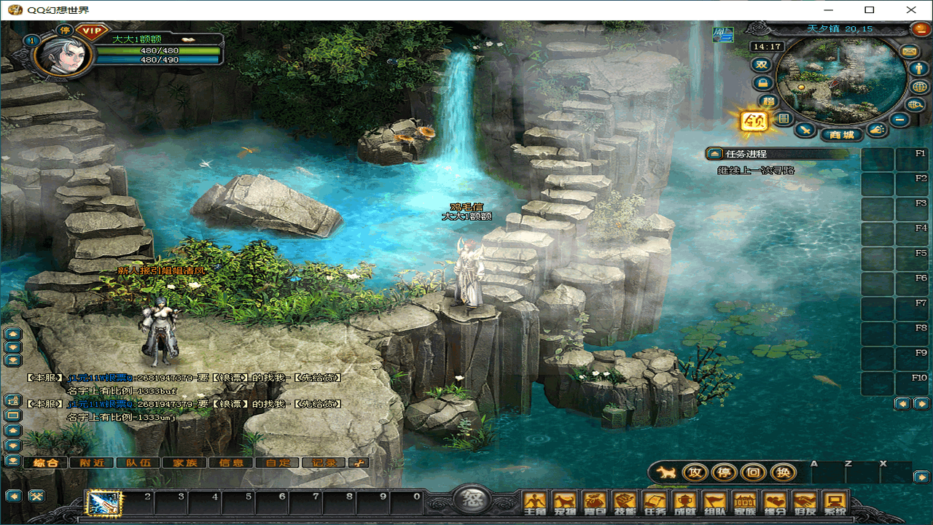Collapse the 任务进程 quest tracker panel
The width and height of the screenshot is (933, 525).
point(714,154)
